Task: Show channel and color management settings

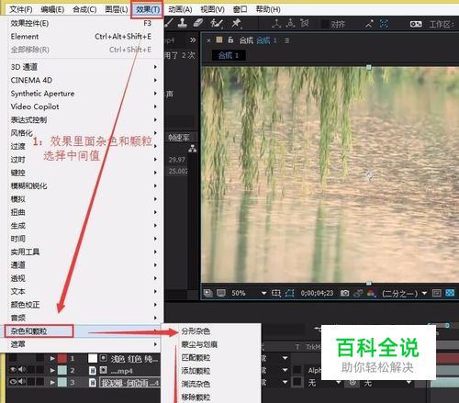Action: click(371, 293)
